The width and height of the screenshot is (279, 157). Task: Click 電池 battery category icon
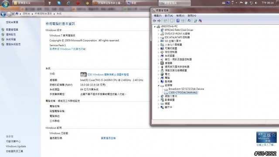click(x=162, y=74)
